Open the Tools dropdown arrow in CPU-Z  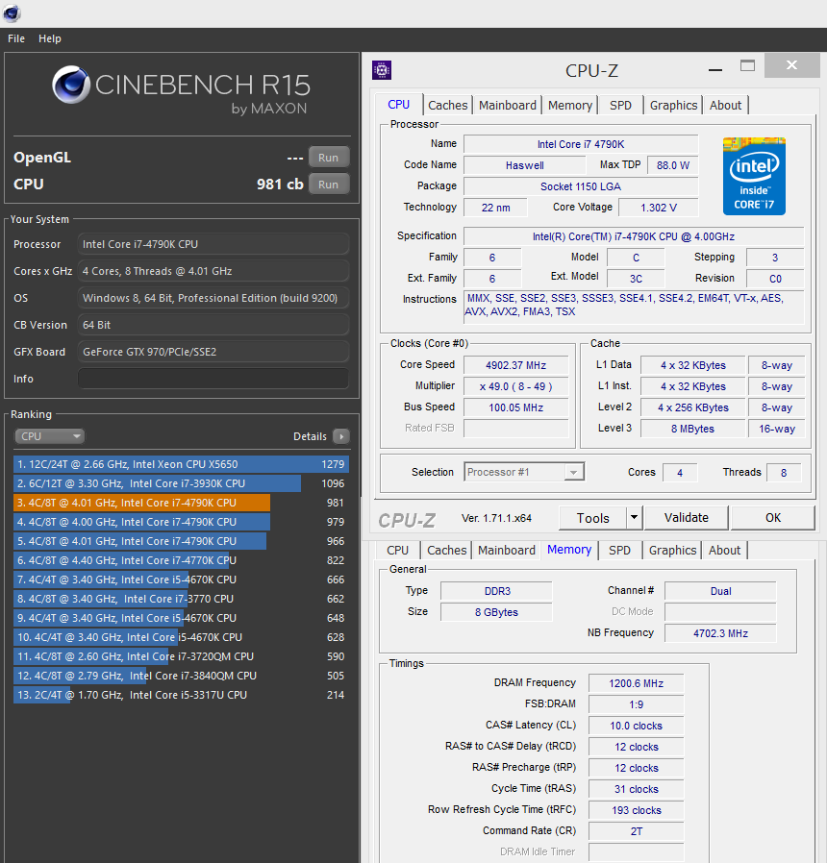[634, 518]
